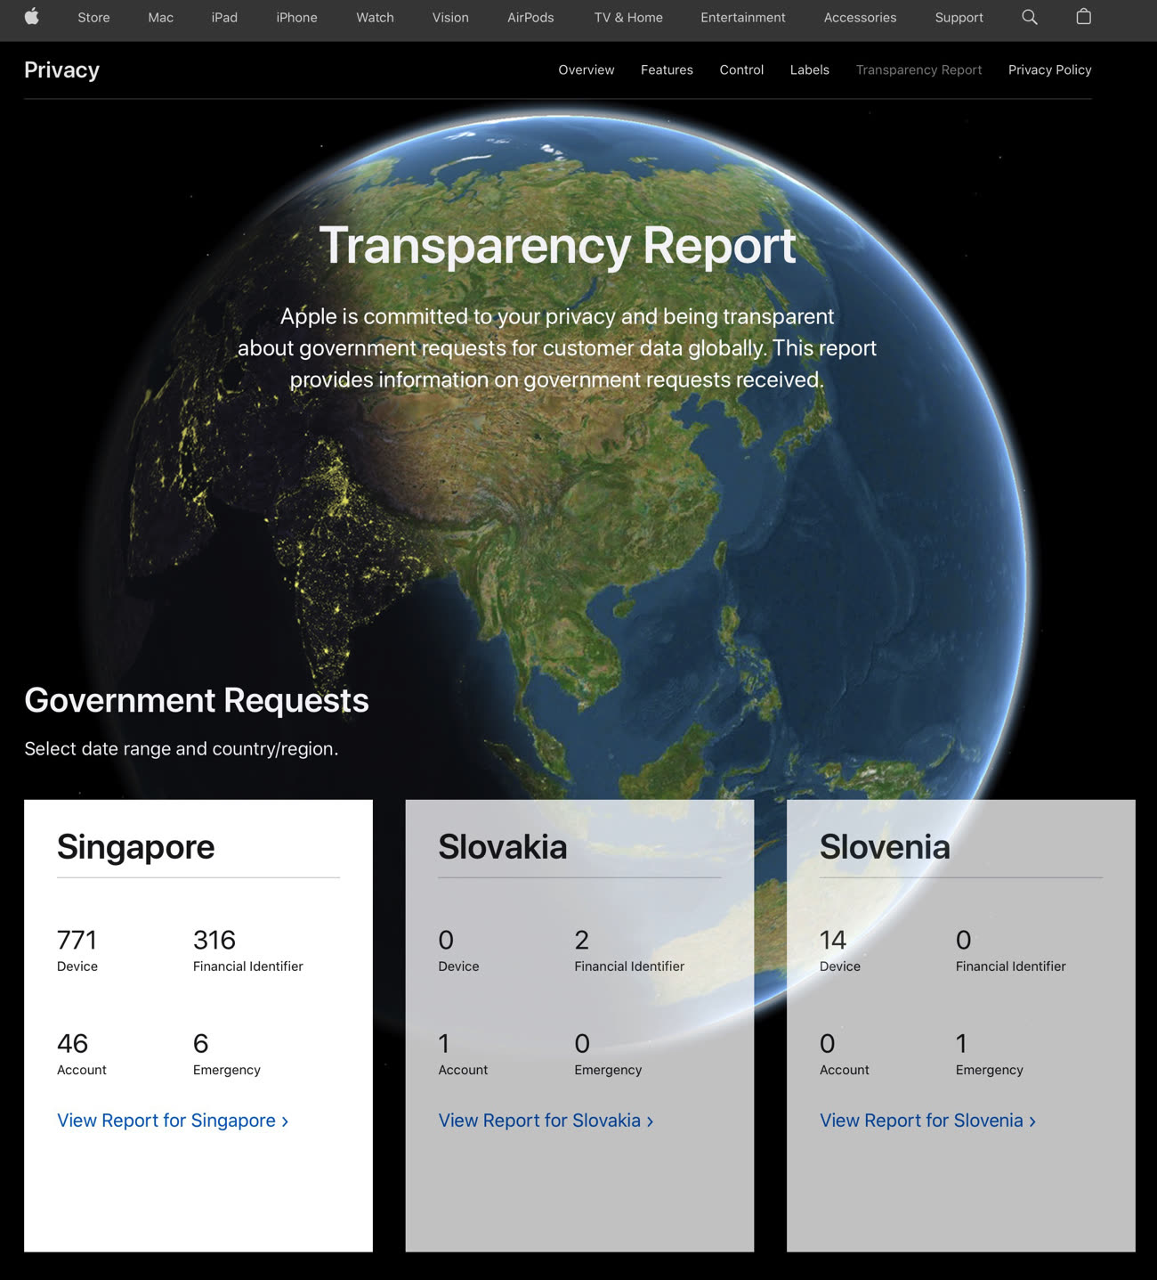Screen dimensions: 1157x1280
Task: Open the Control tab
Action: click(741, 69)
